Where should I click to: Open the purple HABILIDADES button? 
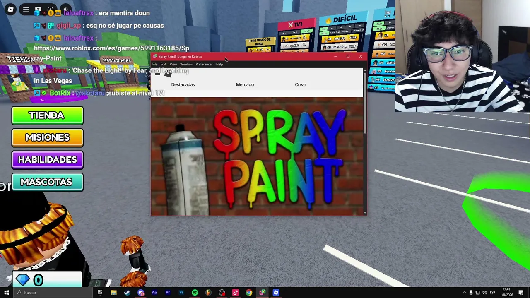click(x=47, y=160)
